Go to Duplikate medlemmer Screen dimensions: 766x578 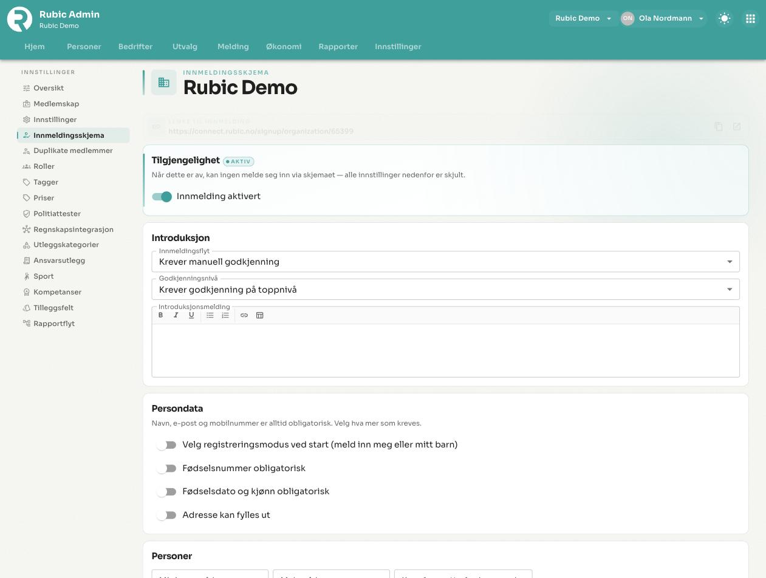pyautogui.click(x=73, y=151)
